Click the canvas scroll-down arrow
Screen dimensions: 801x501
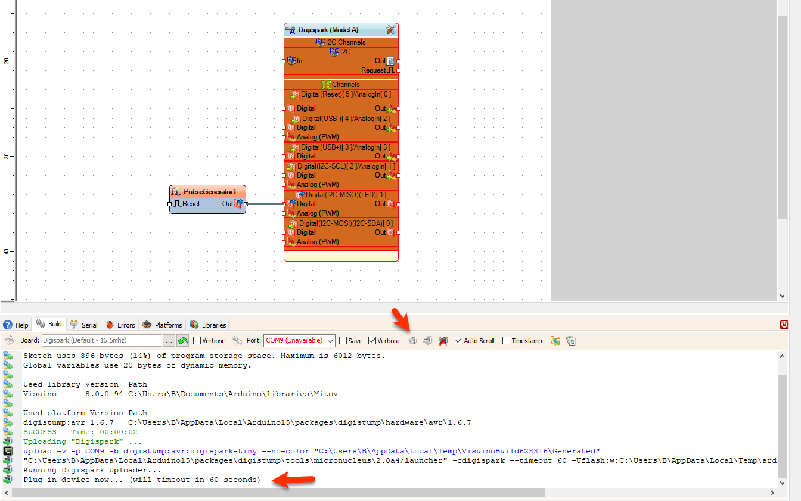click(x=783, y=295)
